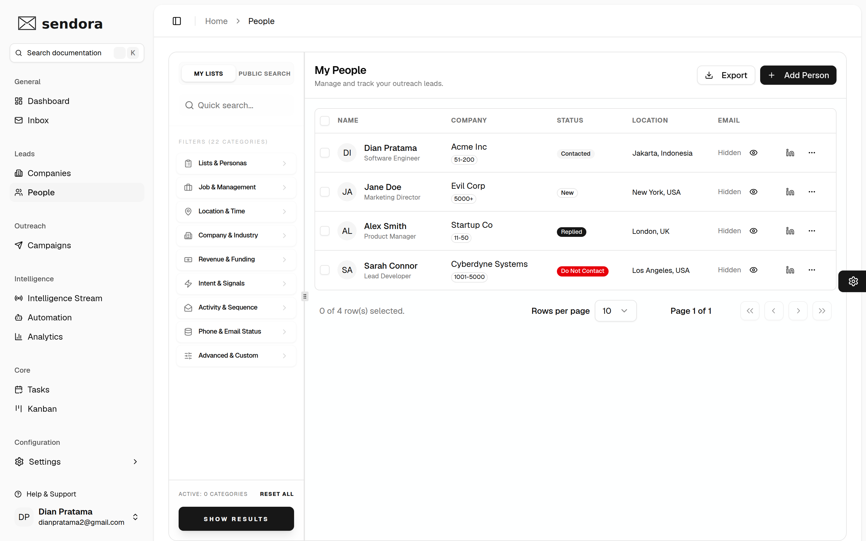Expand Settings submenu chevron
Image resolution: width=866 pixels, height=541 pixels.
point(135,462)
